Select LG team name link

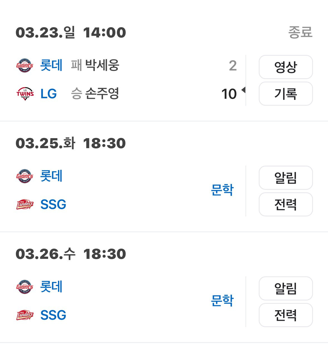48,94
